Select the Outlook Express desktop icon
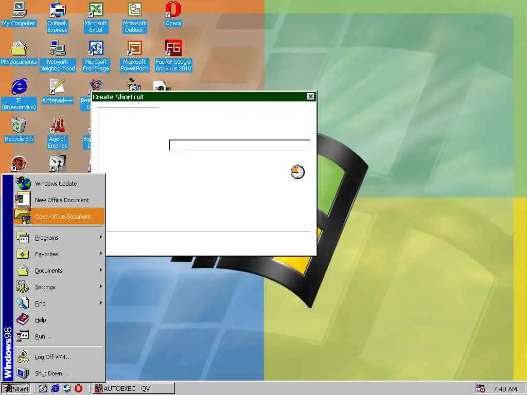Viewport: 527px width, 395px height. point(57,17)
